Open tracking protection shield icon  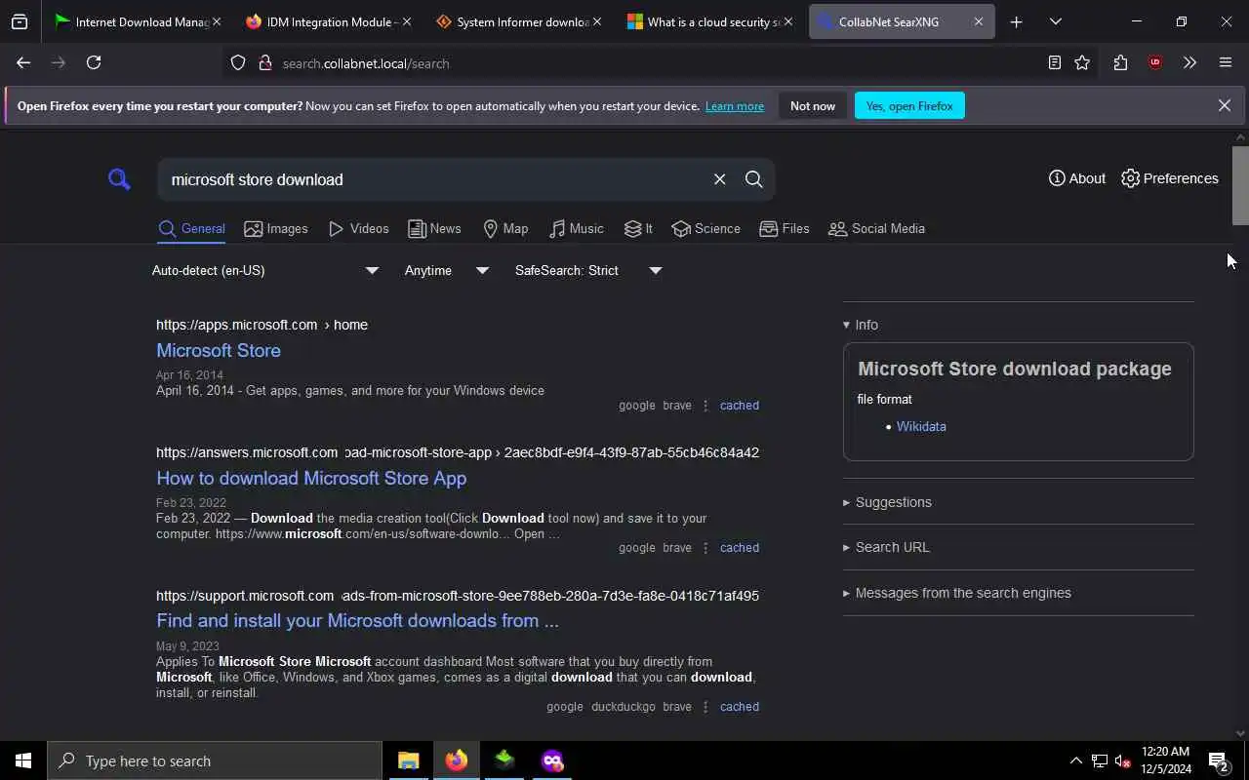tap(238, 63)
